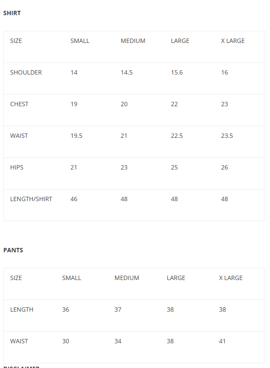
Task: Select the SHOULDER row label
Action: 26,72
